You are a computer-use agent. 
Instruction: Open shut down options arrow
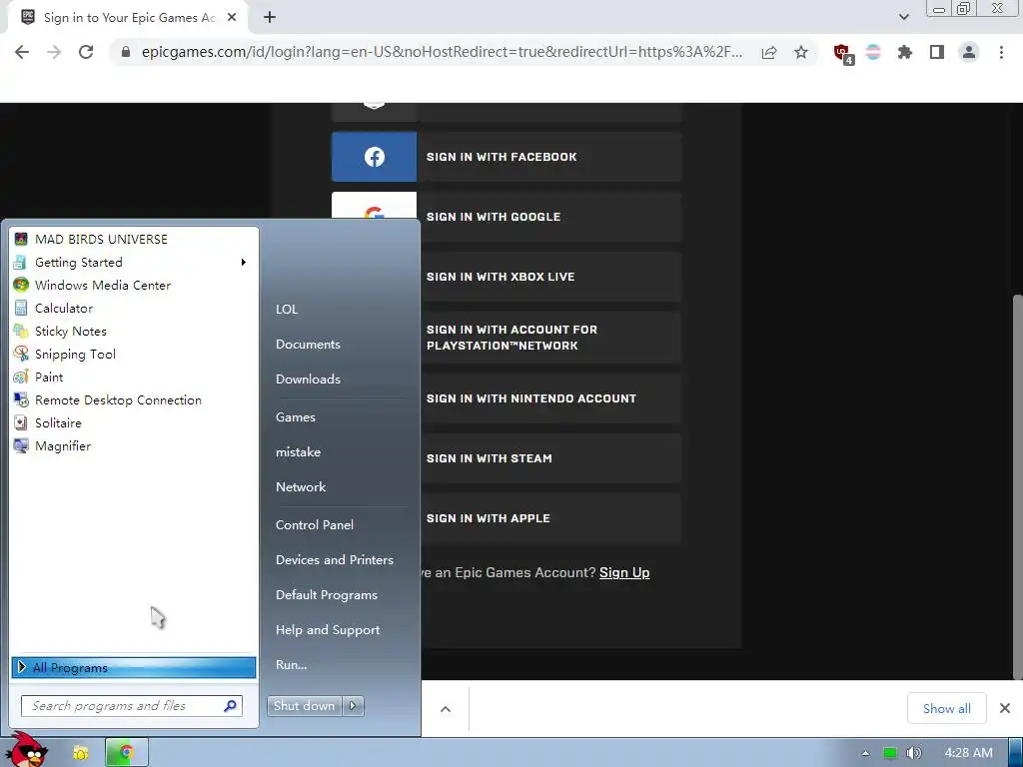tap(353, 706)
